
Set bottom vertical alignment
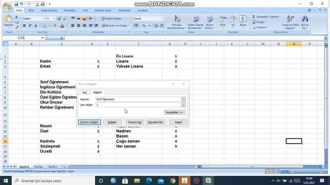coord(84,18)
